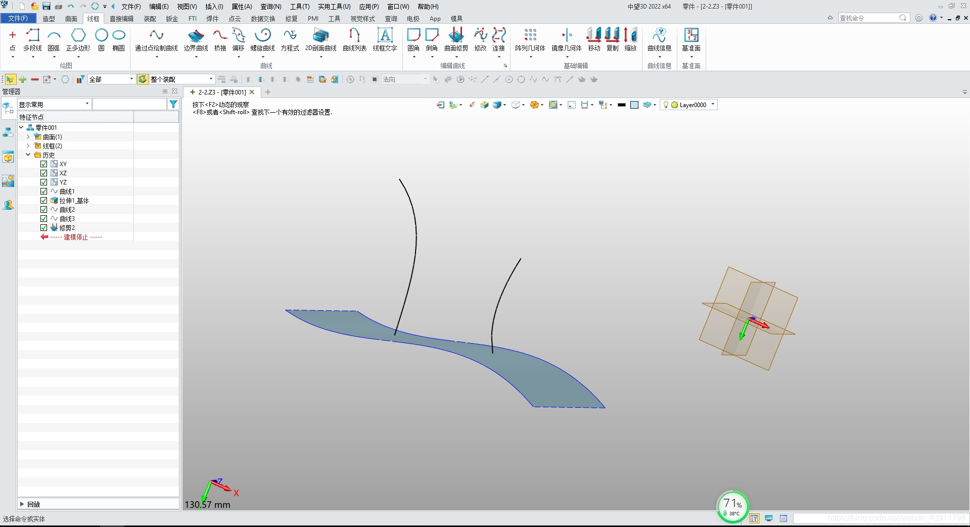This screenshot has width=970, height=527.
Task: Click the 查找命令 search field
Action: 873,18
